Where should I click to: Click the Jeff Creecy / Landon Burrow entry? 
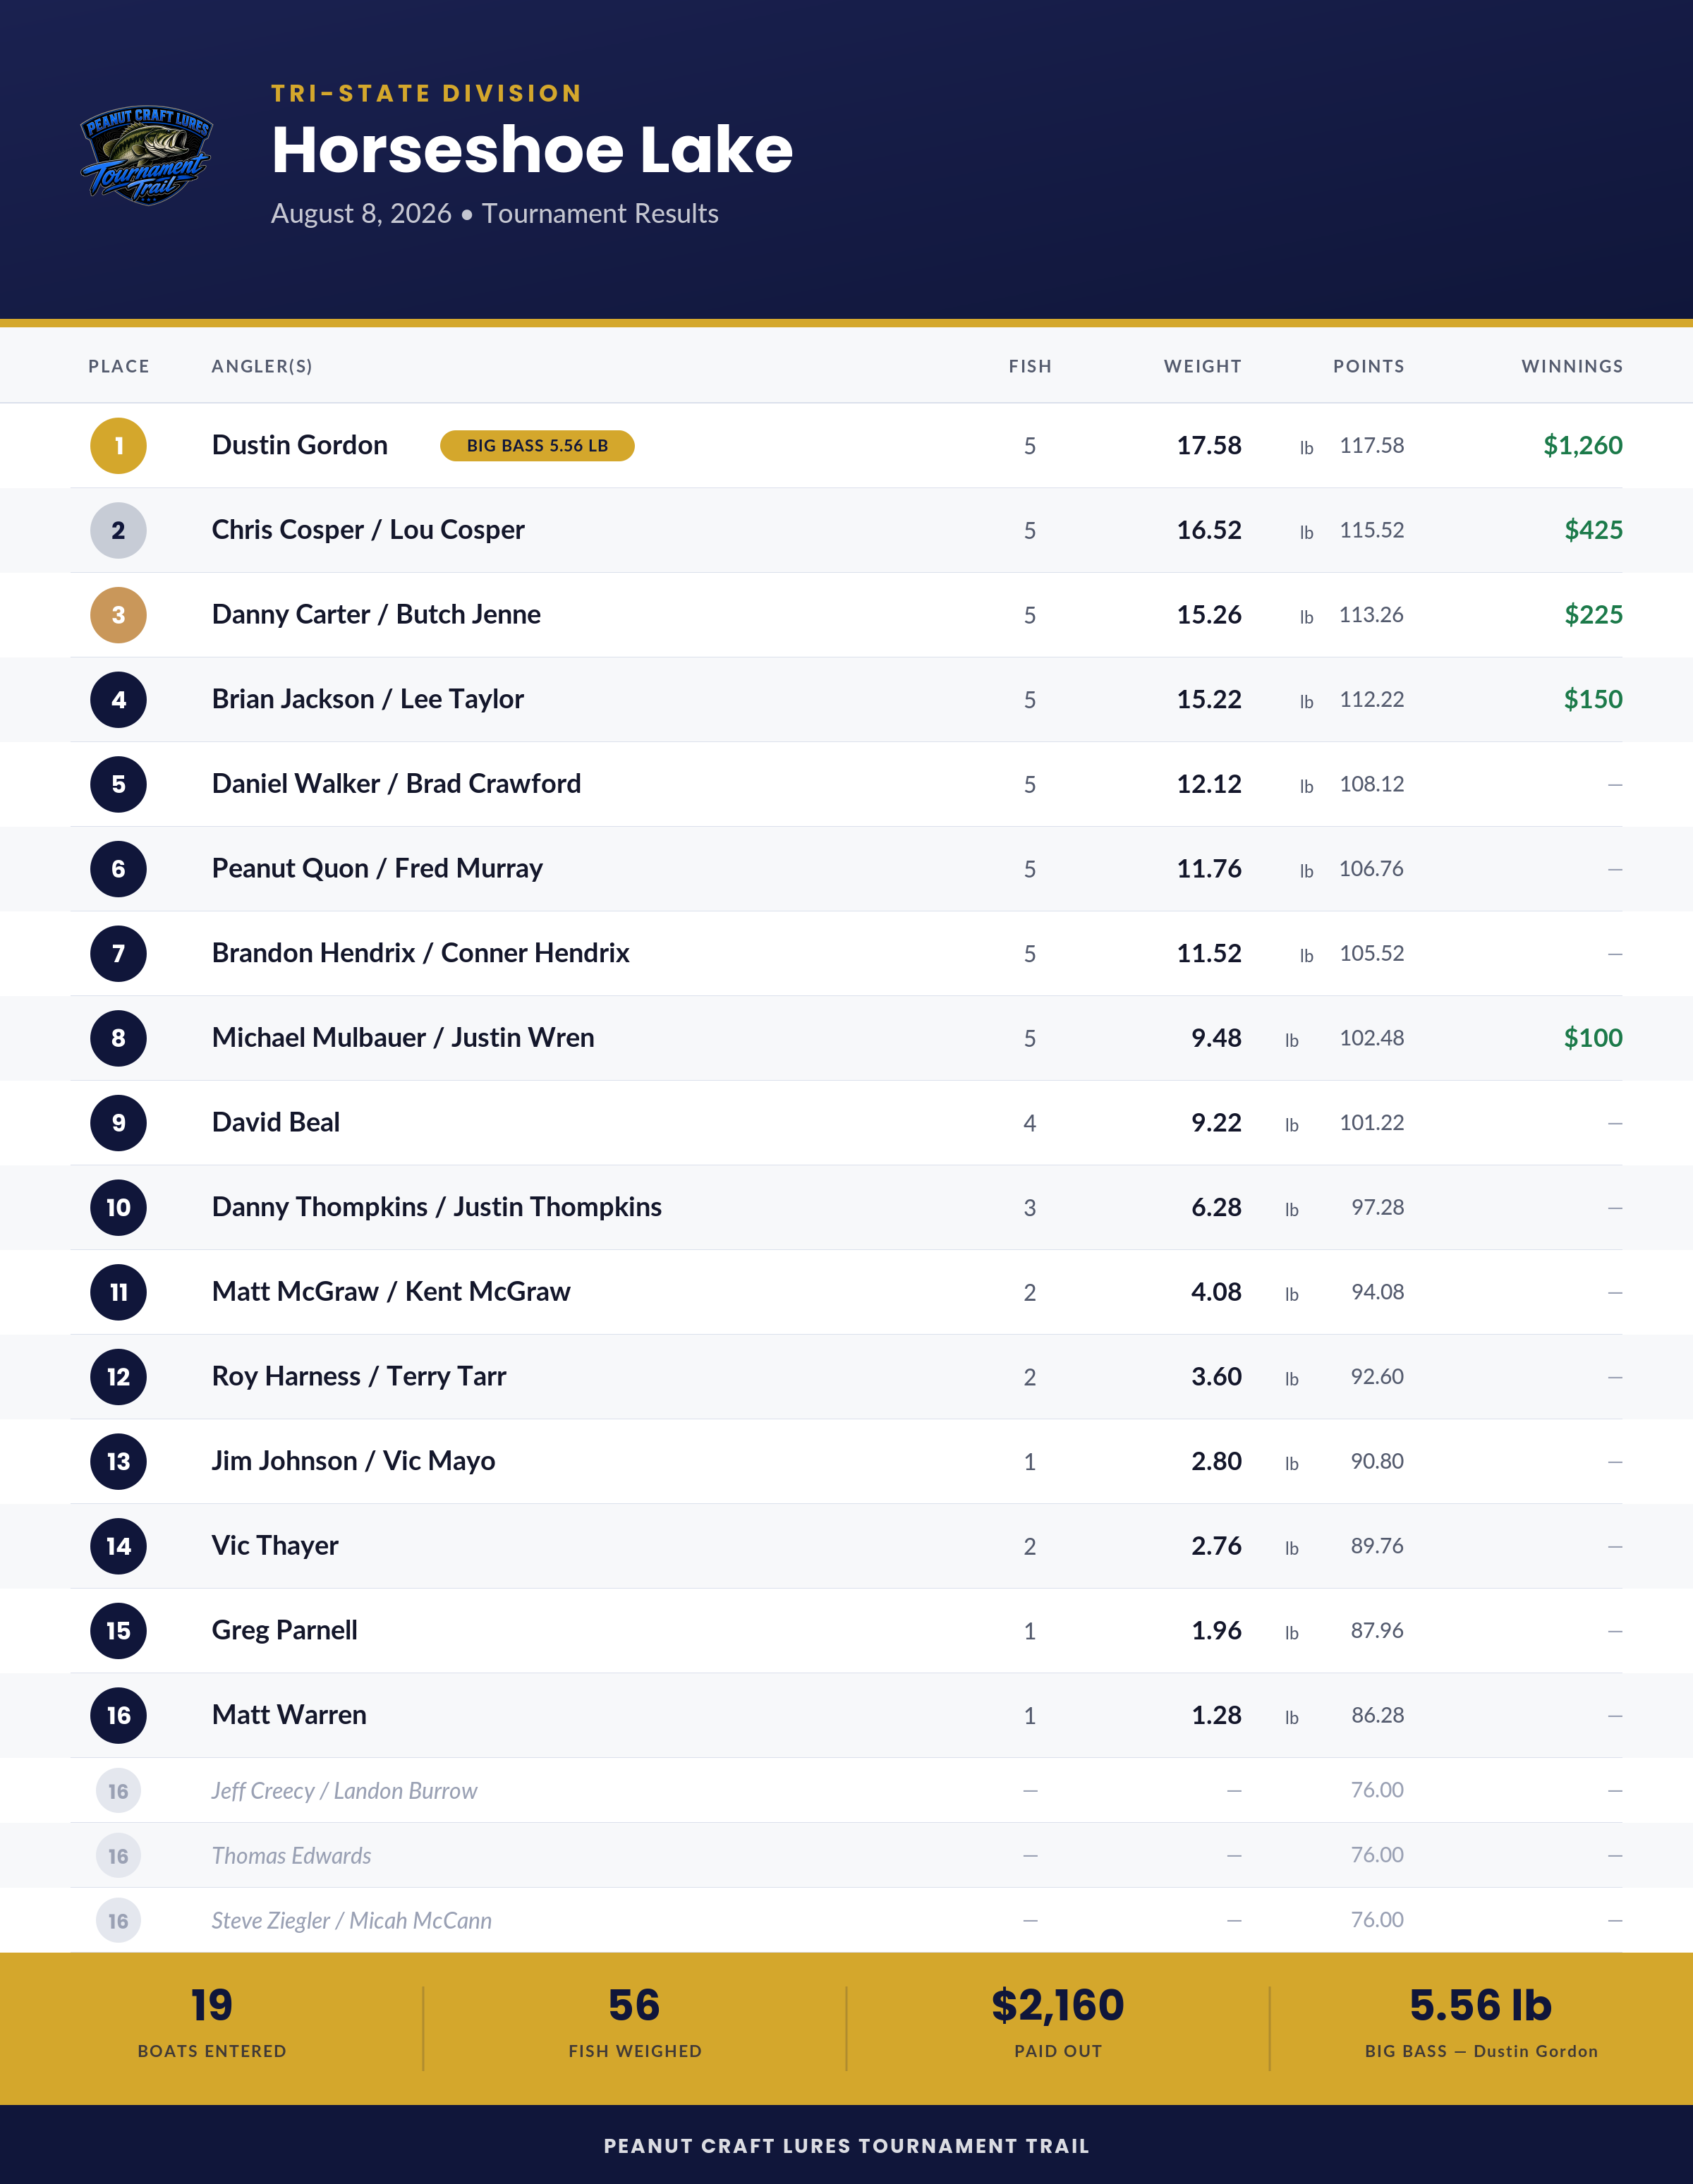coord(344,1791)
